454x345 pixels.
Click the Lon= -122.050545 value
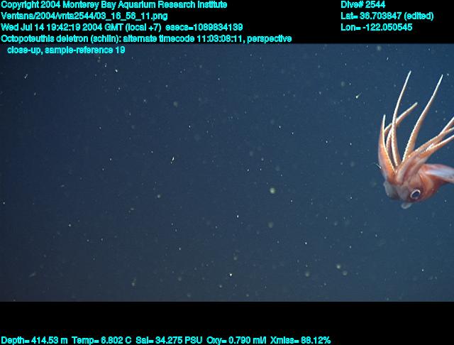[x=377, y=27]
